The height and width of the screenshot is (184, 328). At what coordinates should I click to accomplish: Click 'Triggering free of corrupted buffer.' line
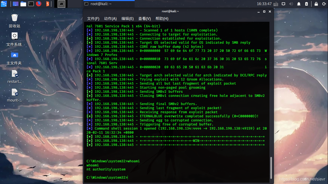coord(150,124)
